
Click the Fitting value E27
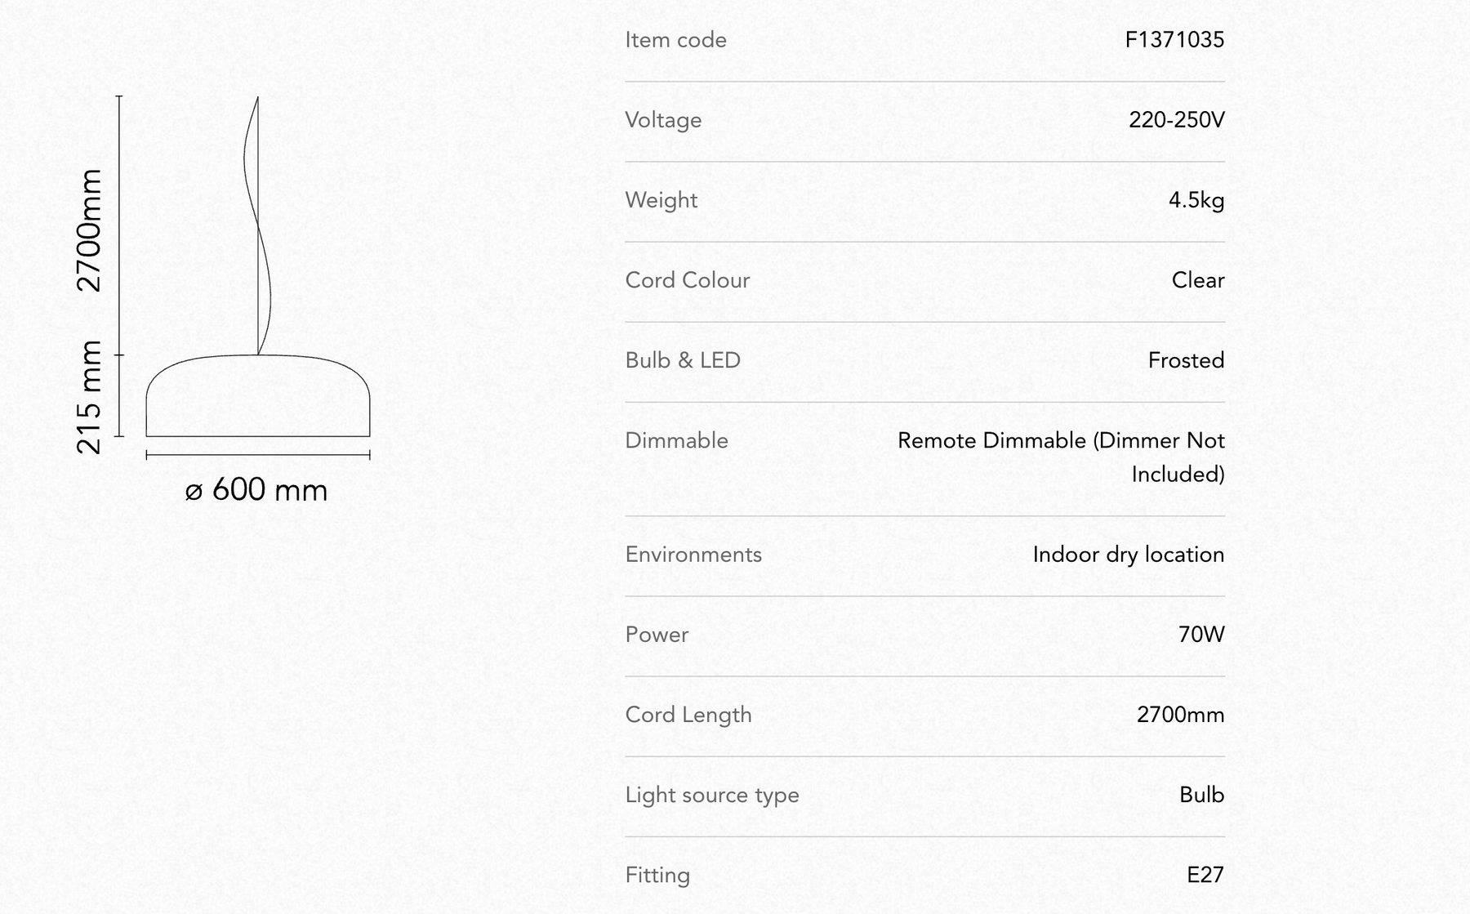[x=1205, y=875]
